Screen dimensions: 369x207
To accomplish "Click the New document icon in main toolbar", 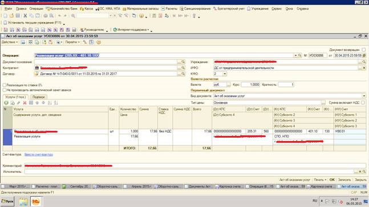I will 5,16.
